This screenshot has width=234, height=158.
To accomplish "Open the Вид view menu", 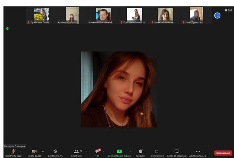I will point(228,10).
